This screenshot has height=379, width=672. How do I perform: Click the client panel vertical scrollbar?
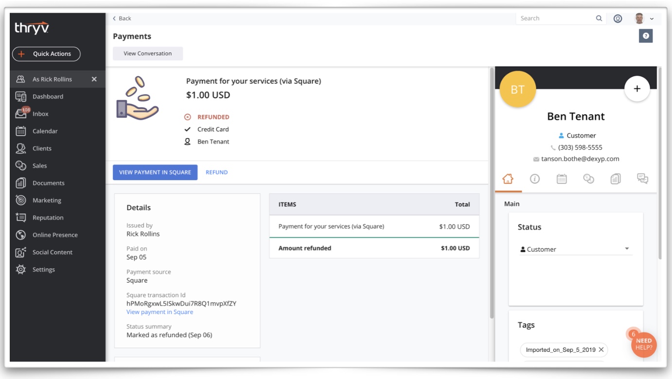coord(659,164)
